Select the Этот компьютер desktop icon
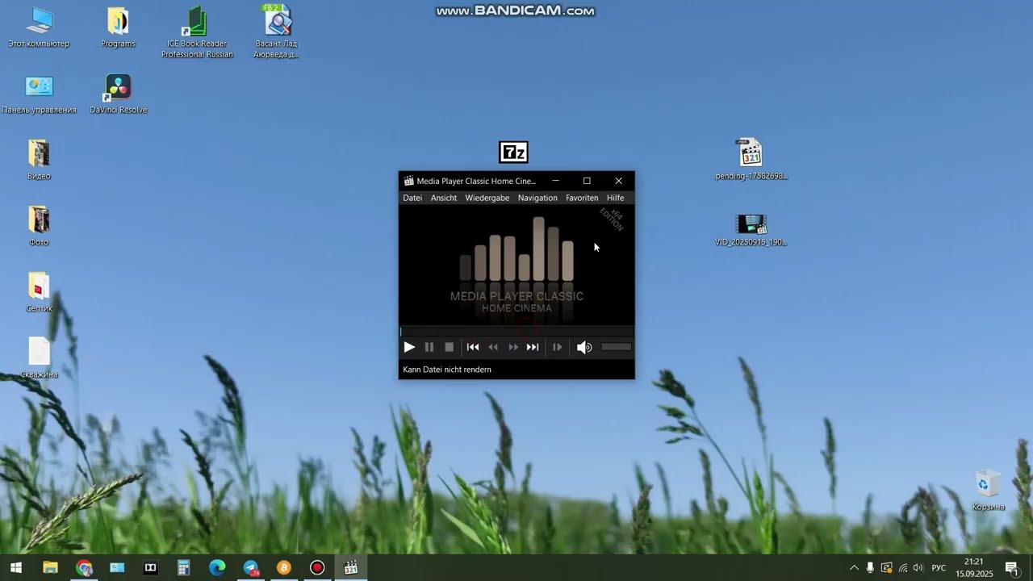1033x581 pixels. coord(39,27)
